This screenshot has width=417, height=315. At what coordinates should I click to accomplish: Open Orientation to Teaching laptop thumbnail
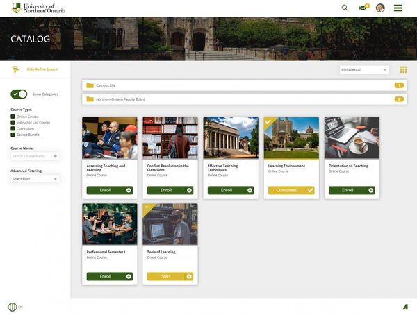pos(352,138)
